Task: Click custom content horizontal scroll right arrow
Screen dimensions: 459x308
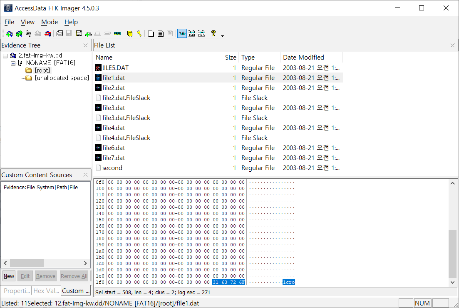Action: coord(85,263)
